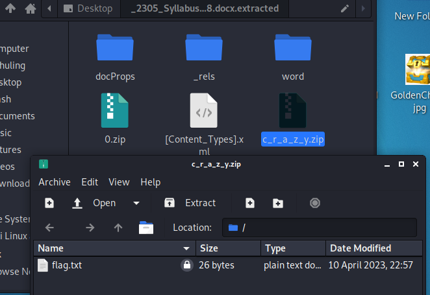Screen dimensions: 430x295
Task: Open the View menu
Action: (119, 182)
